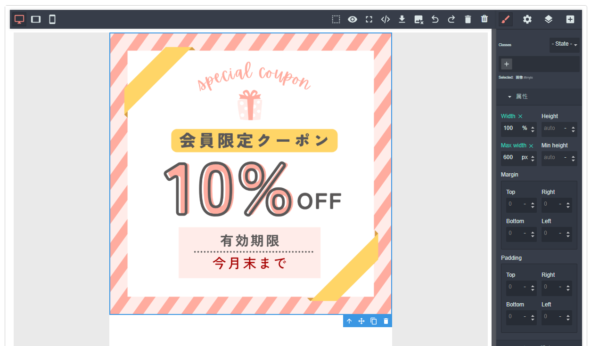Clear the Width property value

click(520, 116)
